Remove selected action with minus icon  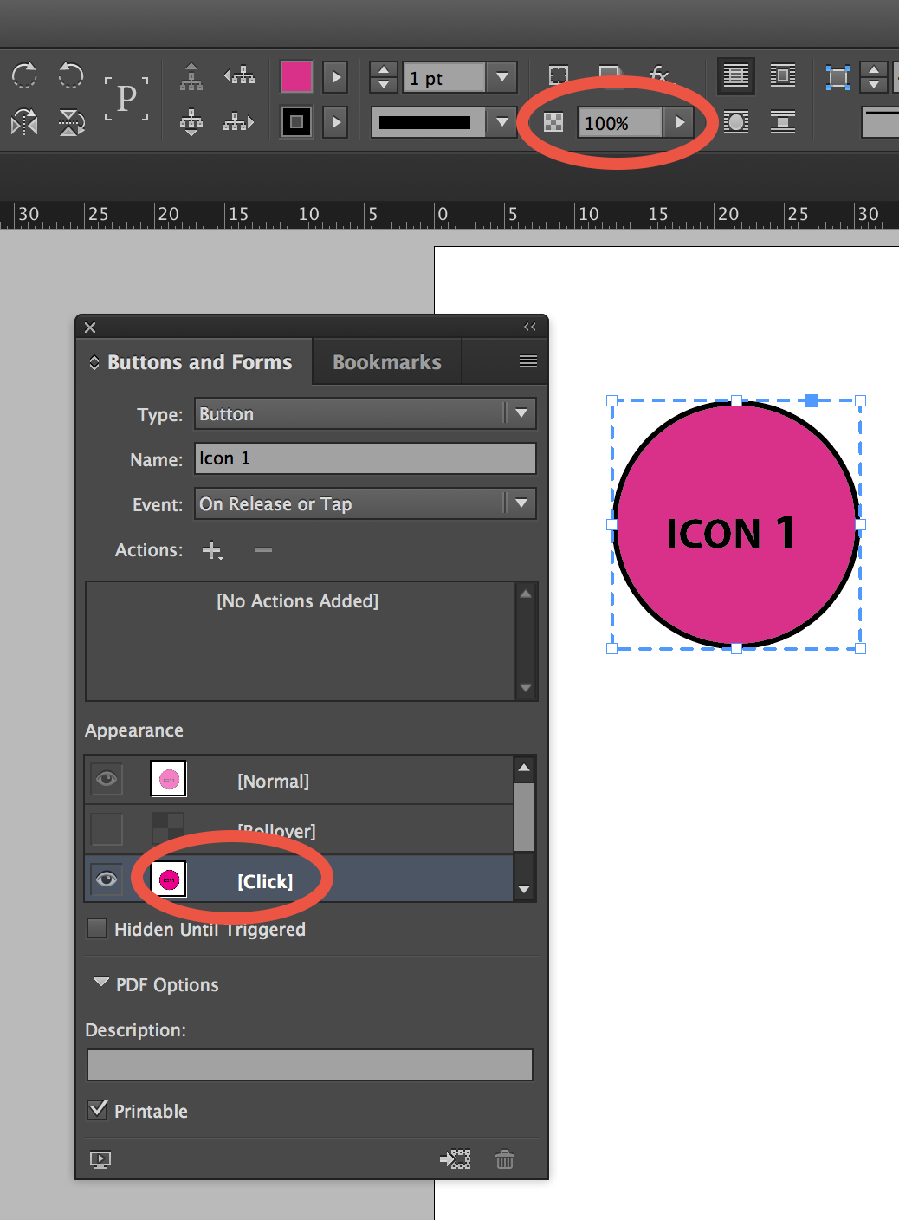pyautogui.click(x=263, y=550)
